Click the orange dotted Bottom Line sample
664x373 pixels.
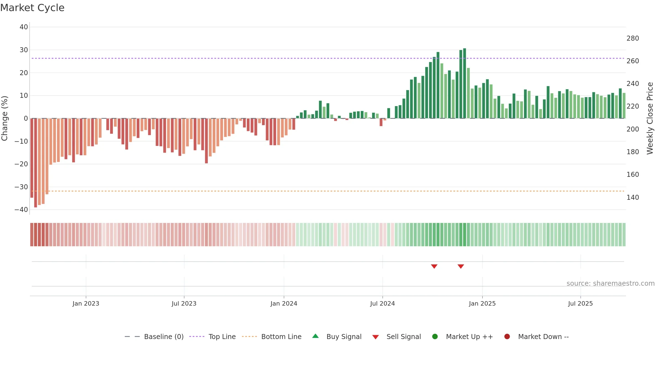click(x=249, y=337)
